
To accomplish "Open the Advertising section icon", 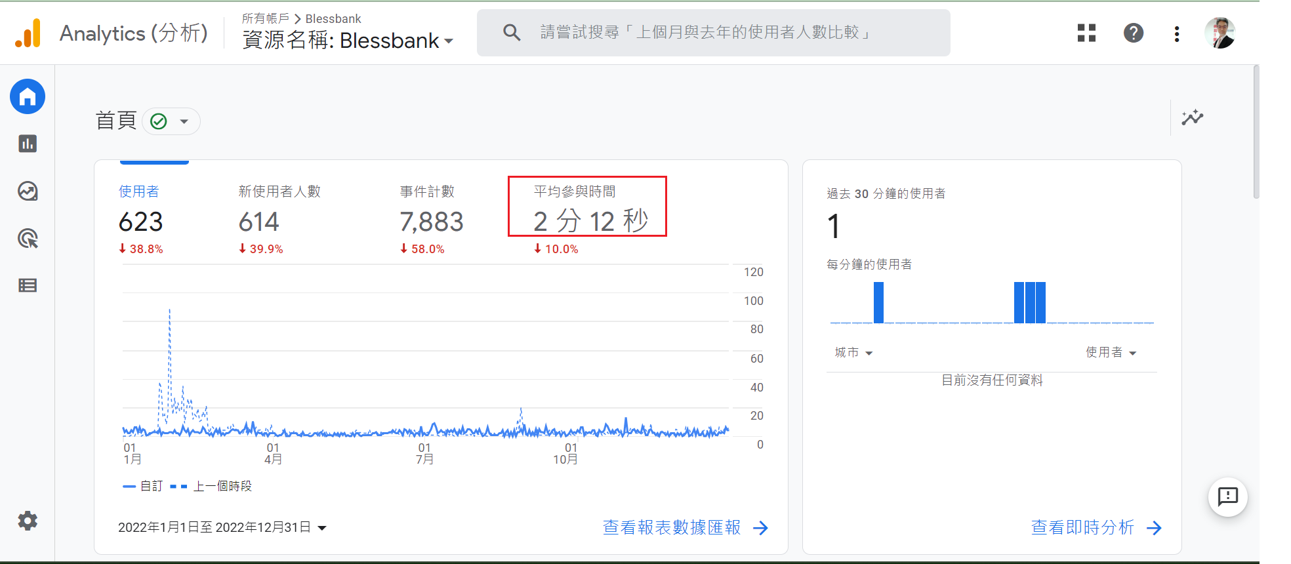I will coord(28,238).
